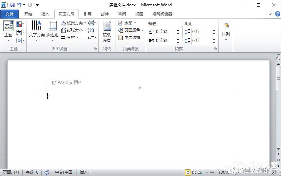Screen dimensions: 281x176
Task: Click the 文字方向 text direction button
Action: coord(37,31)
